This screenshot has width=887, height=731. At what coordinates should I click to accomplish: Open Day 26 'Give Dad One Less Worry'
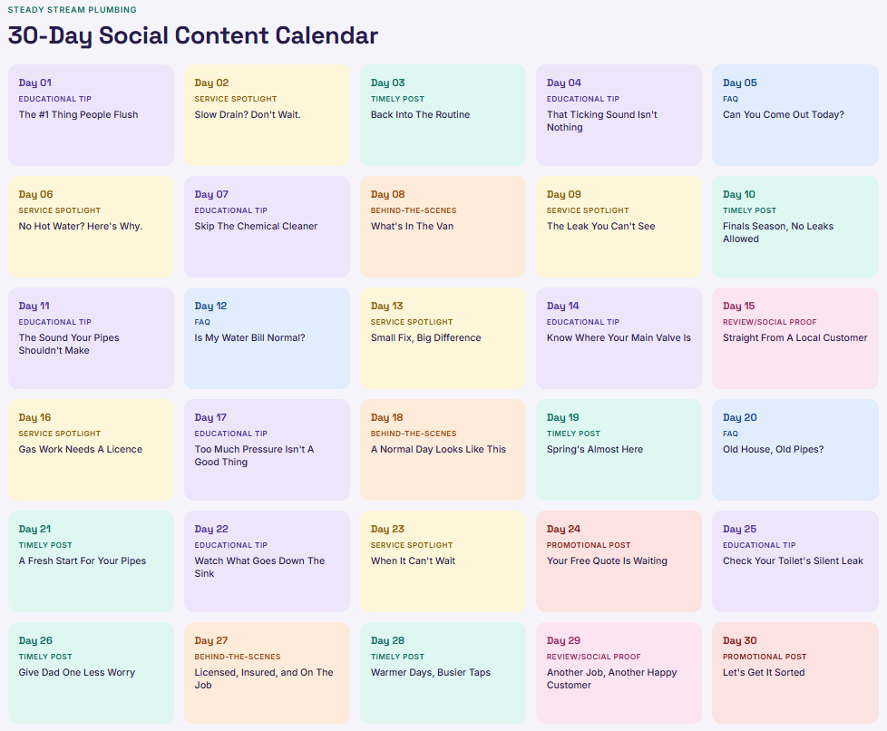coord(91,673)
